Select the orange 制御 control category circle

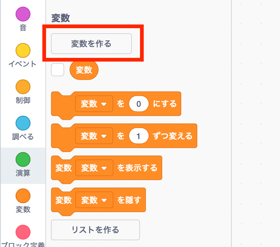(x=23, y=87)
